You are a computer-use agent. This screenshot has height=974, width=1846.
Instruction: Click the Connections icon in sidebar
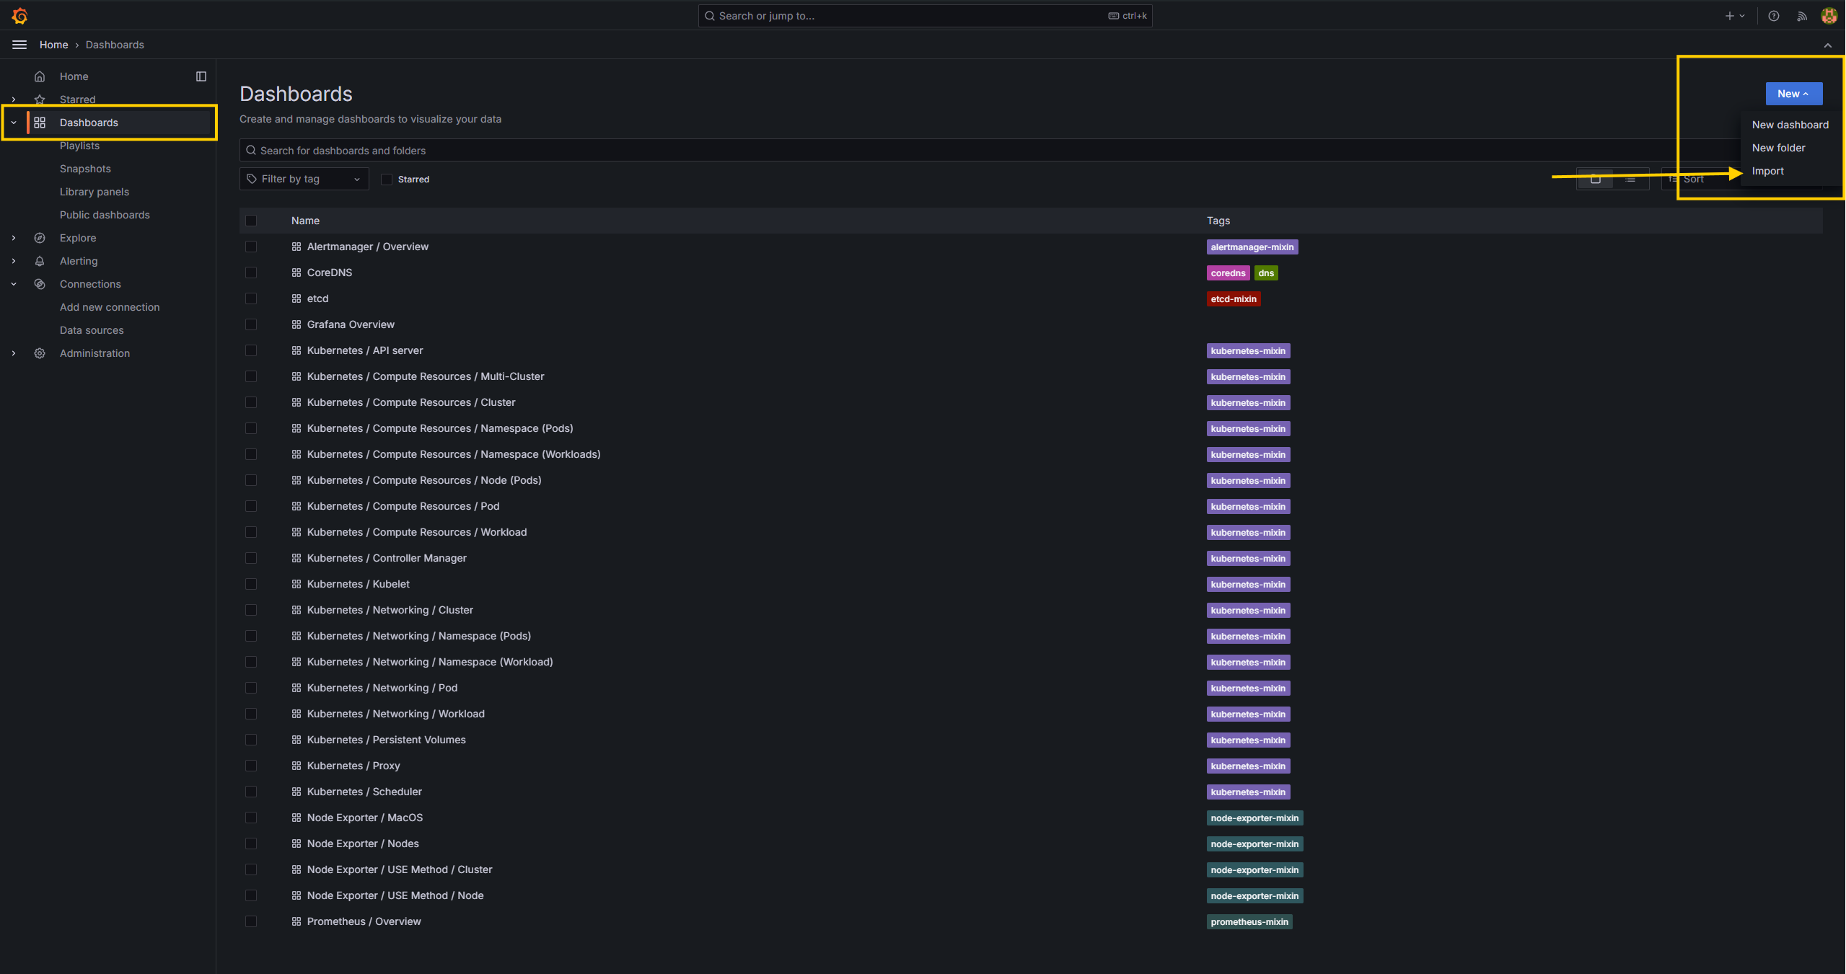pos(40,284)
